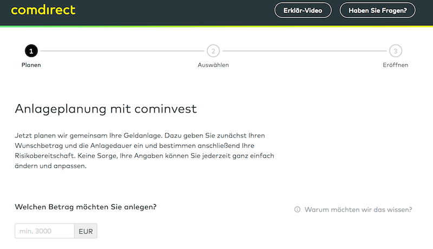Select step 1 circle Planen

[x=31, y=51]
